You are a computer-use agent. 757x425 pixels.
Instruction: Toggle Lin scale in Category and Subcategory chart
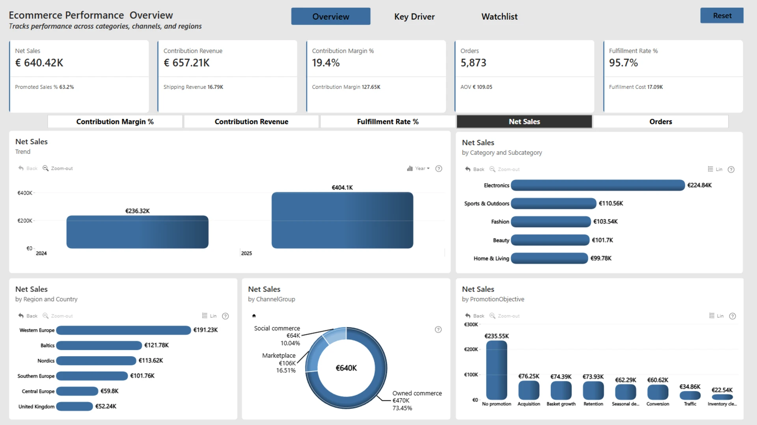pos(715,169)
